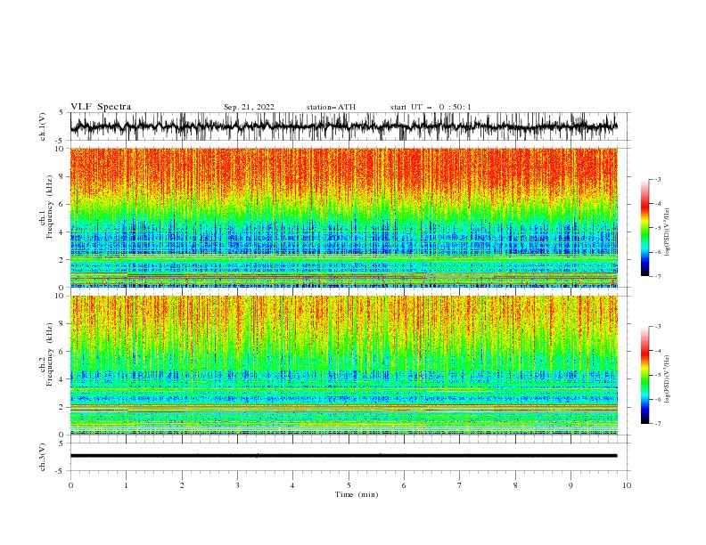Click the time axis tick label "3"
Viewport: 706px width, 545px height.
pos(237,485)
